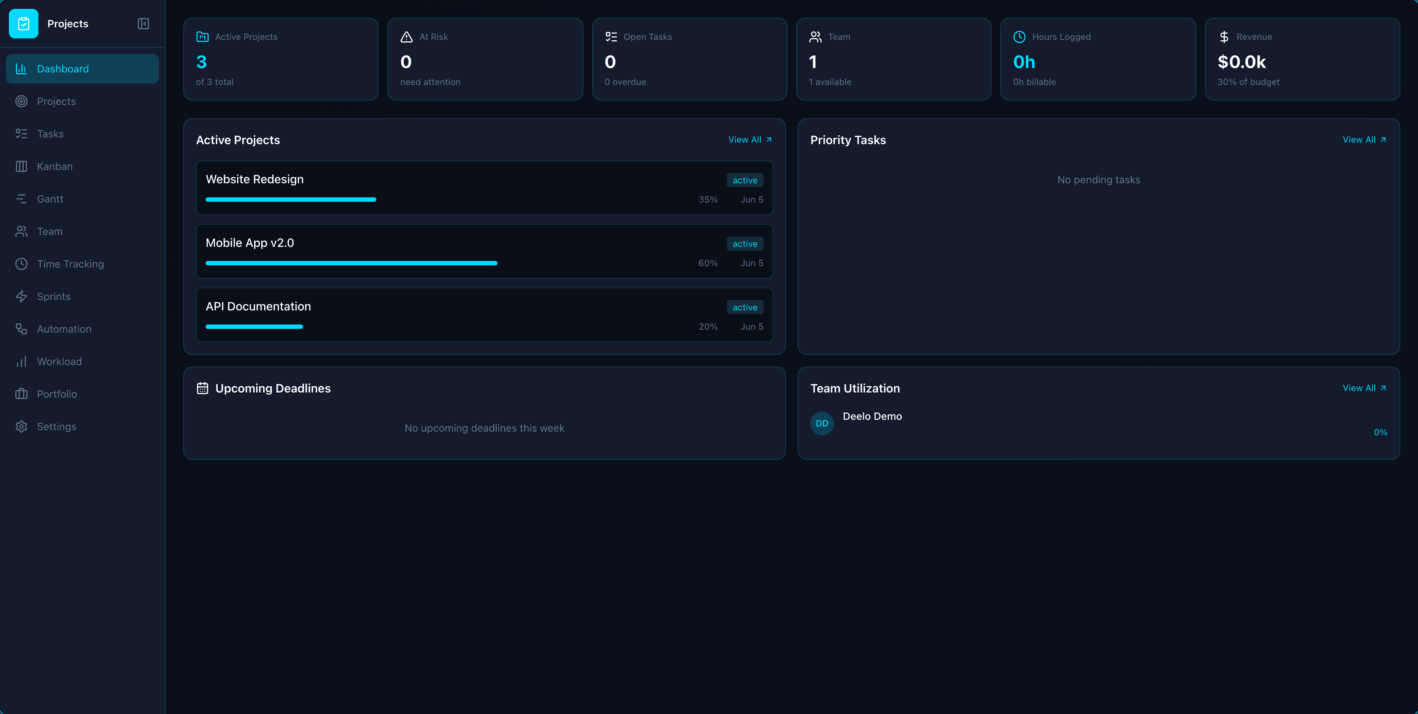The width and height of the screenshot is (1418, 714).
Task: Open the Time Tracking section
Action: tap(71, 264)
